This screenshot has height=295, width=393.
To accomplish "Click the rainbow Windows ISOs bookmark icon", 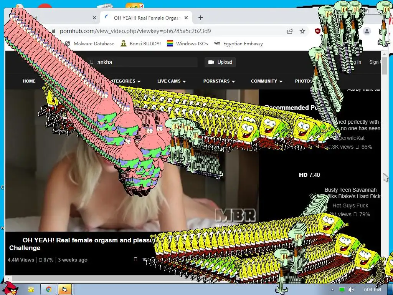I will click(x=170, y=44).
